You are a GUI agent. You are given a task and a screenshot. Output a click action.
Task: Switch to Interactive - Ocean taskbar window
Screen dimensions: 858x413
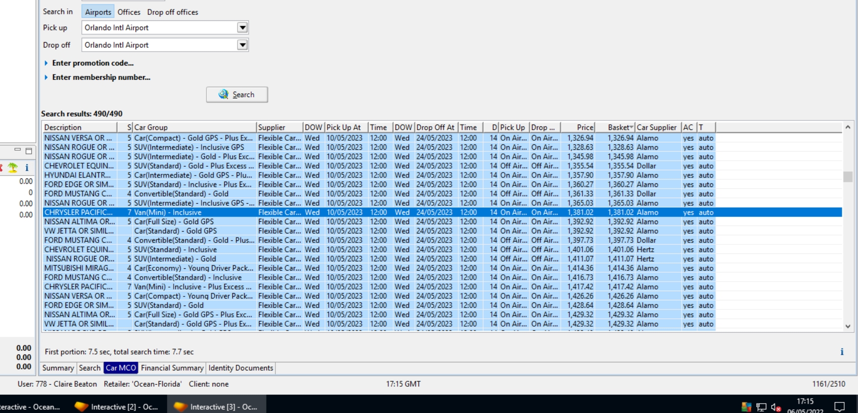click(31, 407)
